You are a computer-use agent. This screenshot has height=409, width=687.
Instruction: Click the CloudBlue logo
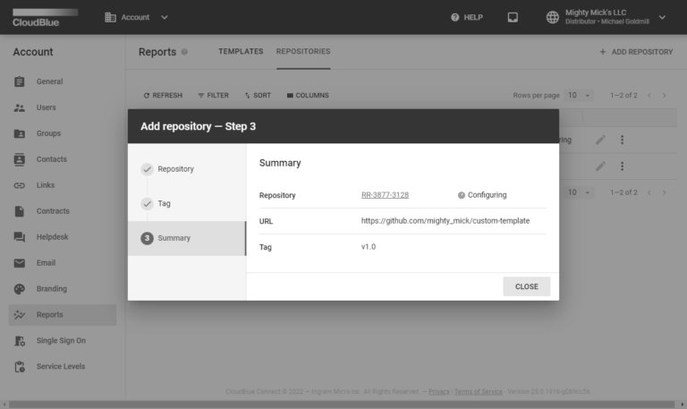[x=45, y=18]
